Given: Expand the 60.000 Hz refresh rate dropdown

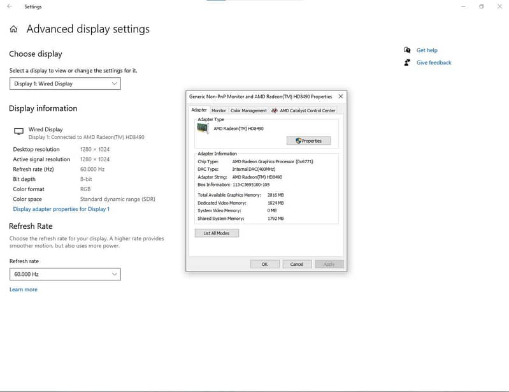Looking at the screenshot, I should pos(65,274).
